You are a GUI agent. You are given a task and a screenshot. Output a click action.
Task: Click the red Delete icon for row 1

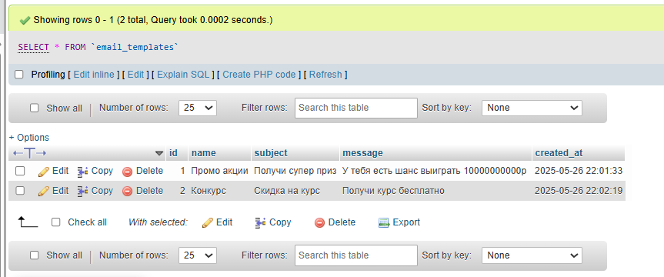coord(127,172)
